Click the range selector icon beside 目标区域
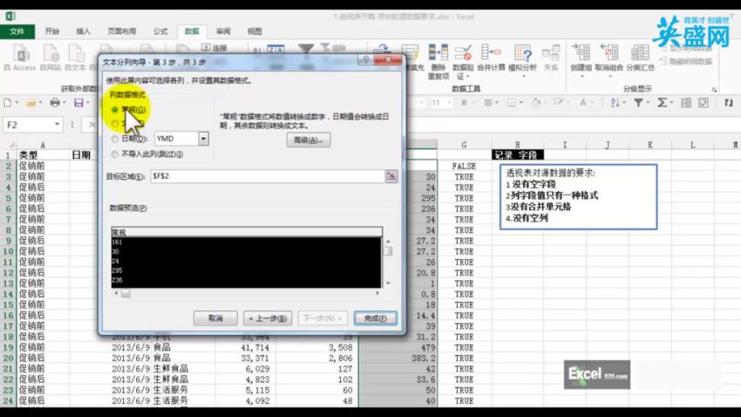This screenshot has height=417, width=741. click(391, 176)
